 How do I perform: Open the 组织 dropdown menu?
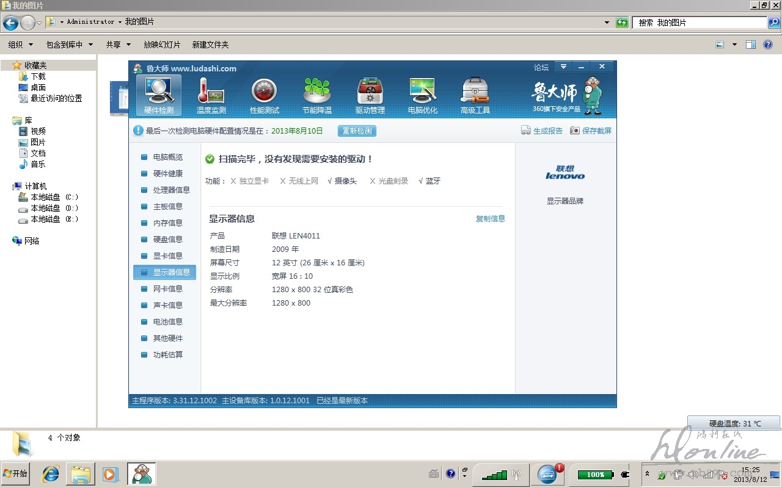coord(20,45)
